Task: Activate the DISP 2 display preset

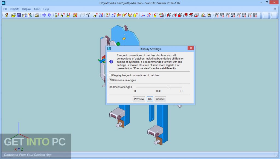Action: [x=222, y=15]
